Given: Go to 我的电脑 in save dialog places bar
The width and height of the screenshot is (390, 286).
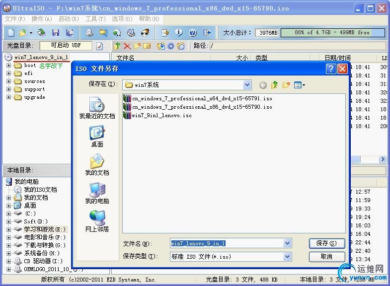Looking at the screenshot, I should 97,193.
